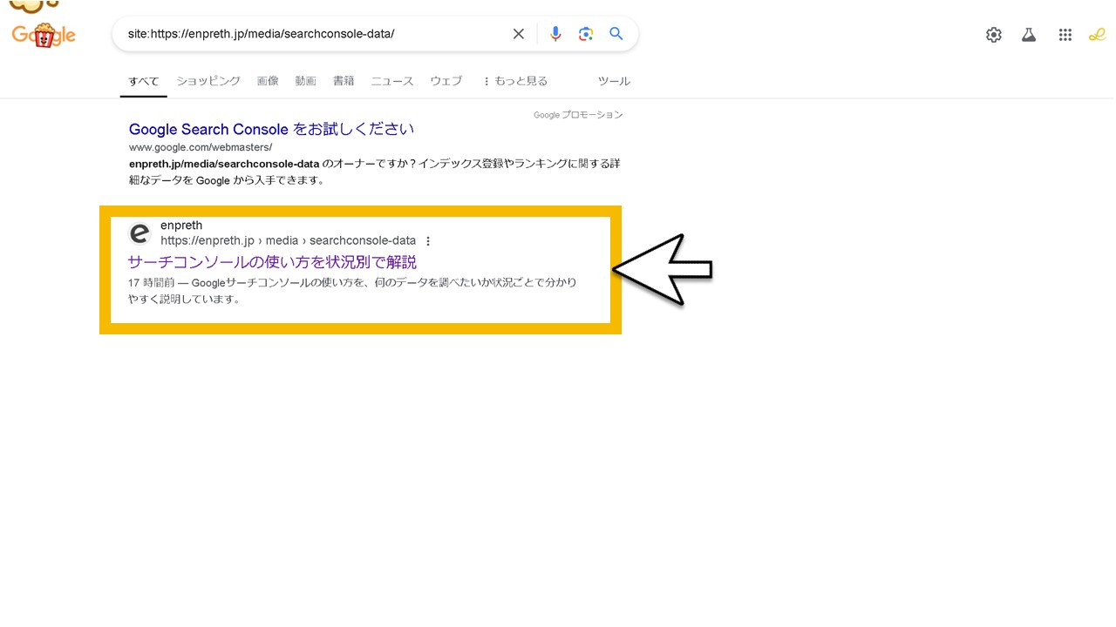Click the Google doodle logo
Image resolution: width=1116 pixels, height=627 pixels.
43,35
